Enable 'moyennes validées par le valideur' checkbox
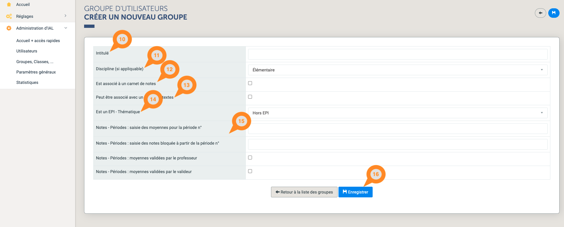The height and width of the screenshot is (227, 564). (250, 171)
